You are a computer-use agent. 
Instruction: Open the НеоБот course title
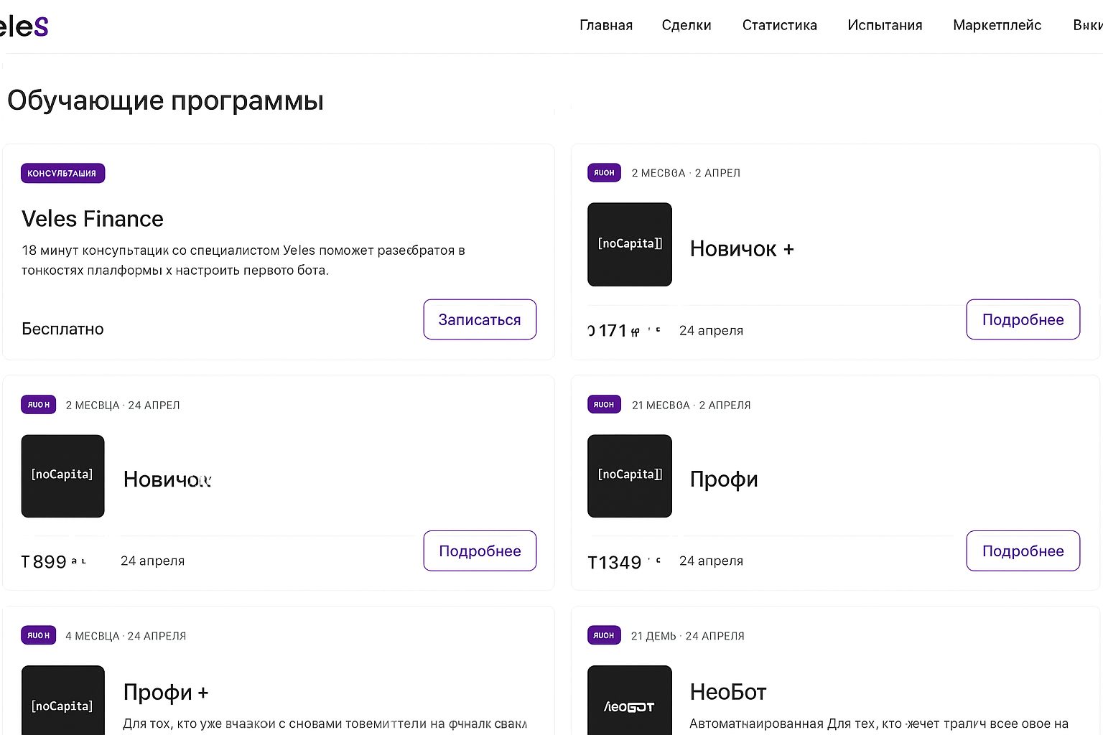[728, 692]
